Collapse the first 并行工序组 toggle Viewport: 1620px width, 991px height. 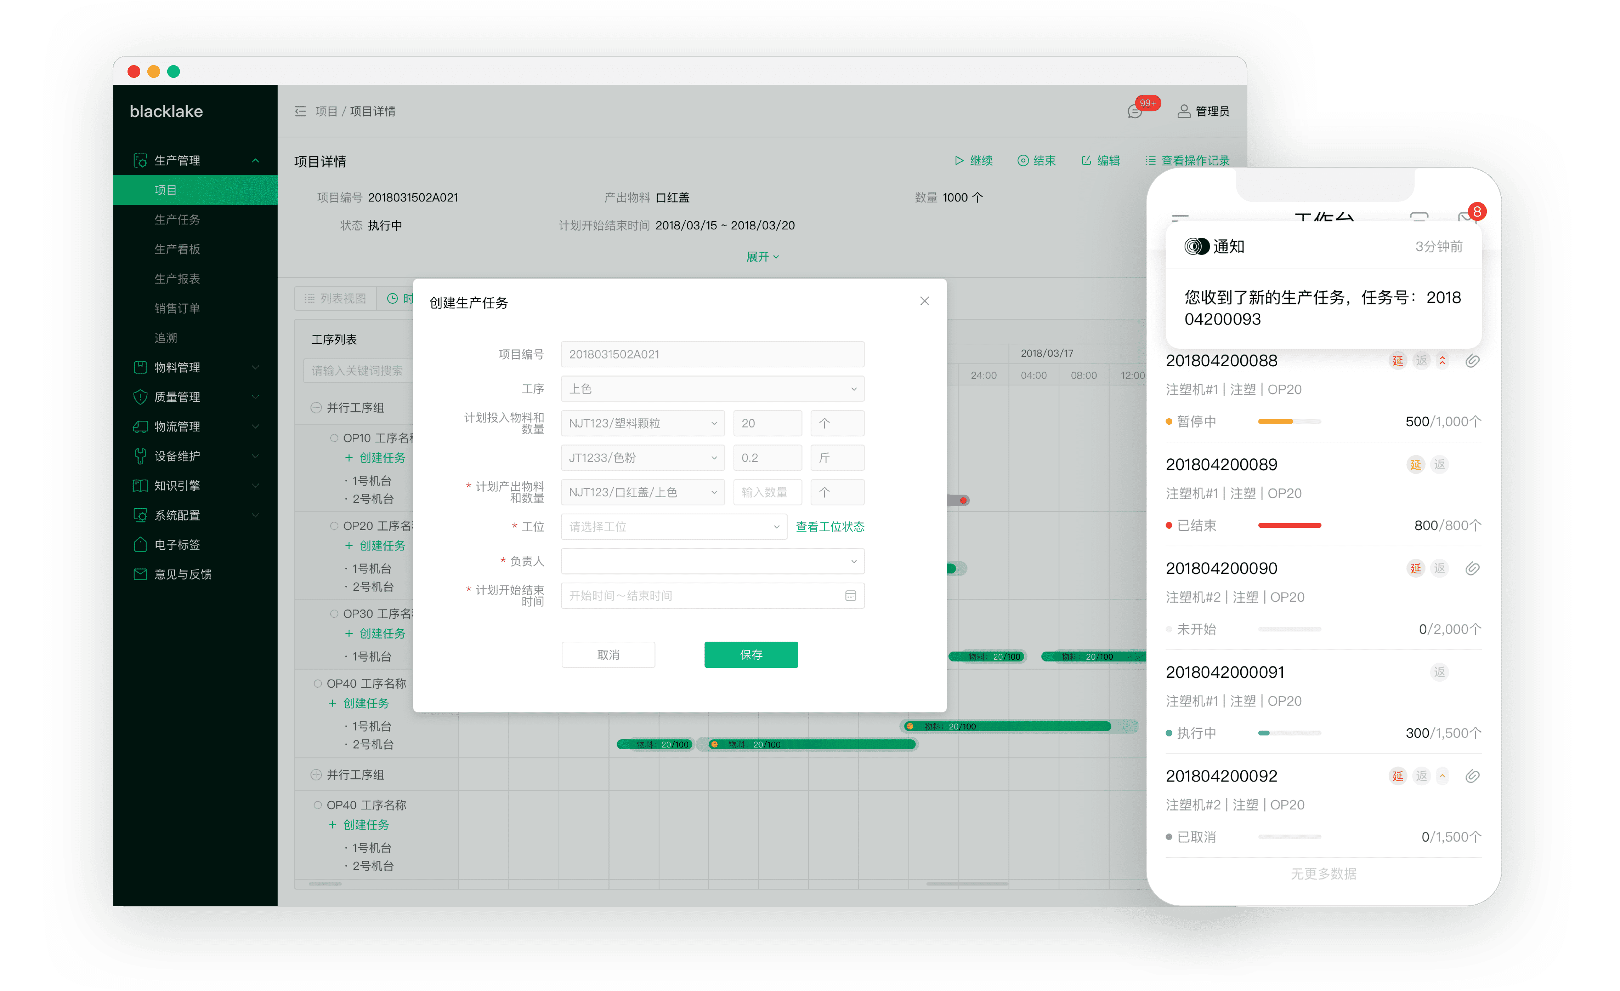(x=316, y=407)
